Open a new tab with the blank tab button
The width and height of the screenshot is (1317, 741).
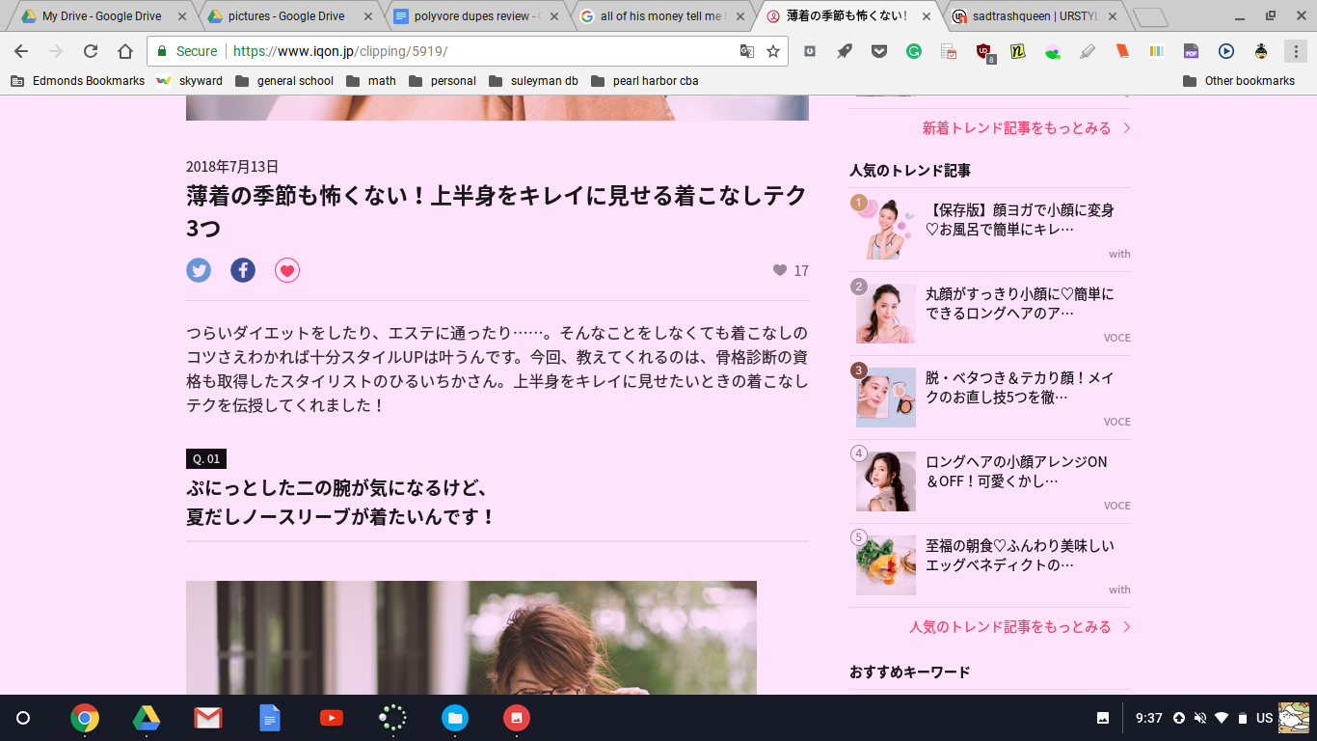pos(1149,17)
